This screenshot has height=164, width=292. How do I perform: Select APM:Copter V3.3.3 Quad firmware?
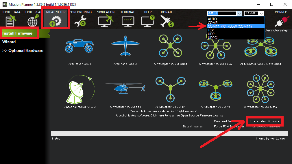click(x=170, y=46)
